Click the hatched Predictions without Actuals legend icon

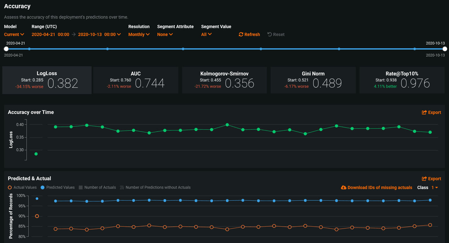click(122, 187)
